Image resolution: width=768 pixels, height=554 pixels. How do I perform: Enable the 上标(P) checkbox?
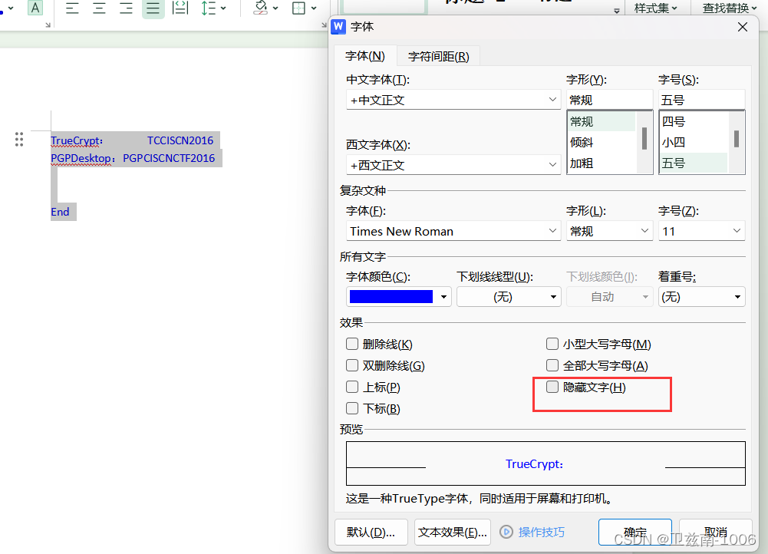coord(352,387)
